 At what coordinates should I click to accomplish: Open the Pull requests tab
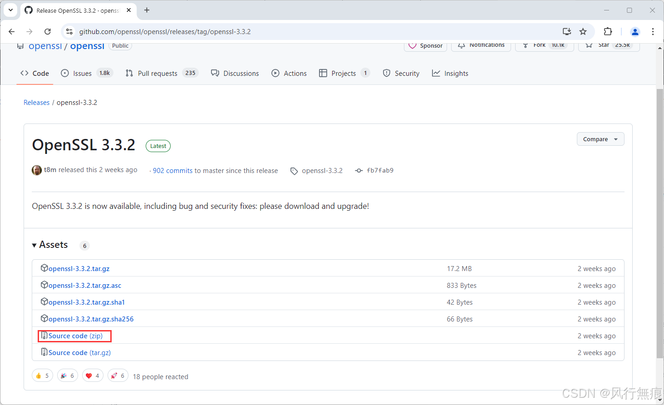pyautogui.click(x=162, y=73)
